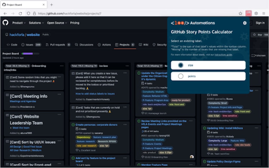Select the Code tab icon
Screen dimensions: 269x168
8,45
